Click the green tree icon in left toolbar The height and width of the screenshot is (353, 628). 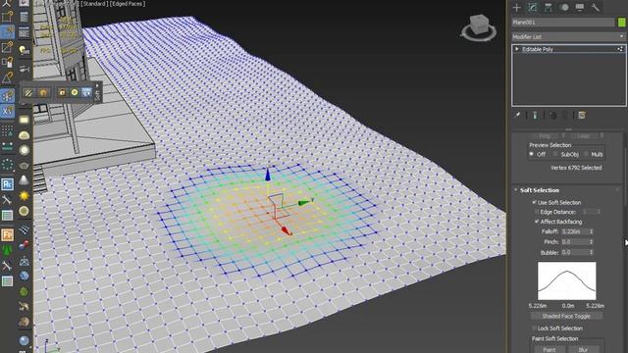[7, 251]
